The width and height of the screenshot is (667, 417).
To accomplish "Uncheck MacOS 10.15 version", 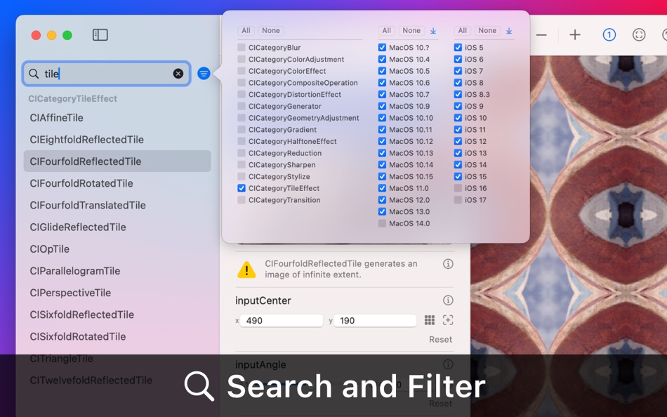I will click(x=382, y=176).
